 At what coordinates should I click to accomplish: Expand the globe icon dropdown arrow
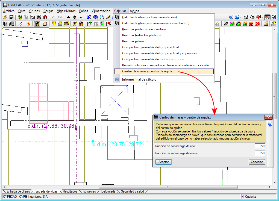tap(241, 17)
